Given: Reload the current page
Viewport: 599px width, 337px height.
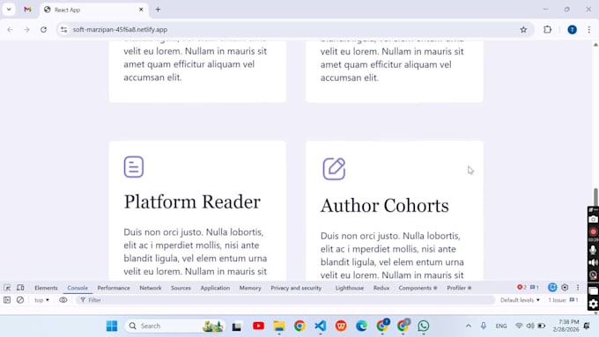Looking at the screenshot, I should point(43,29).
